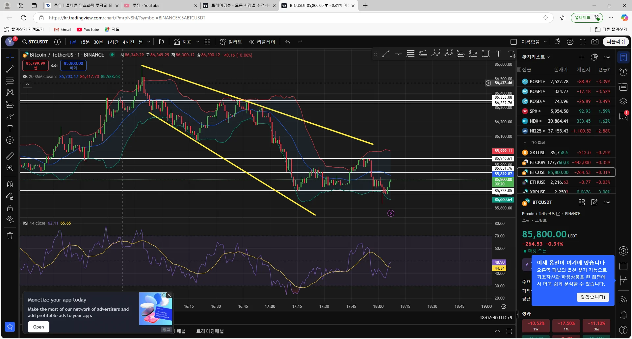Switch to the 4시간 timeframe
Screen dimensions: 632x339
pos(128,42)
